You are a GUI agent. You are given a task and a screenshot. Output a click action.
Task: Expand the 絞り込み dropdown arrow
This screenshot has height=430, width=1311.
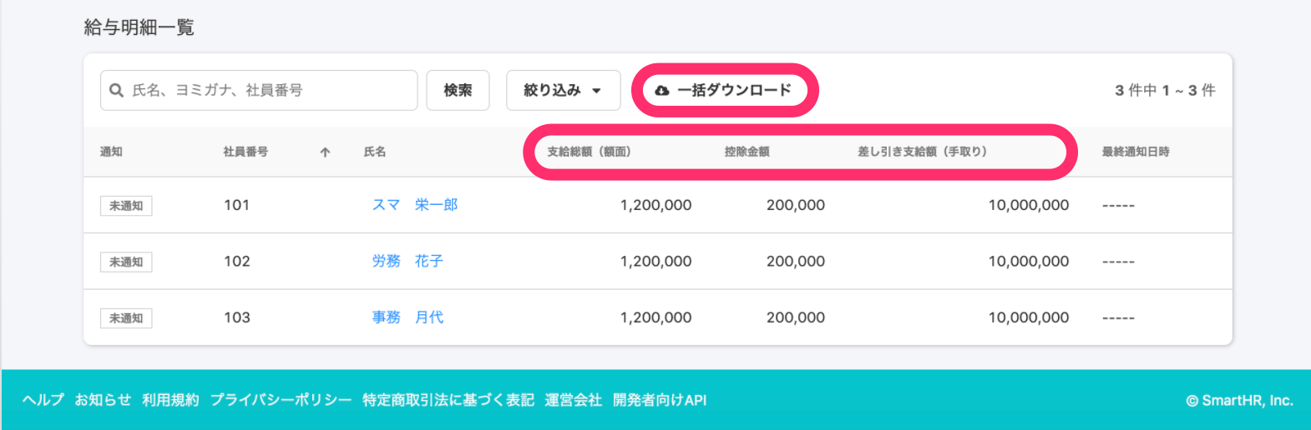[596, 91]
